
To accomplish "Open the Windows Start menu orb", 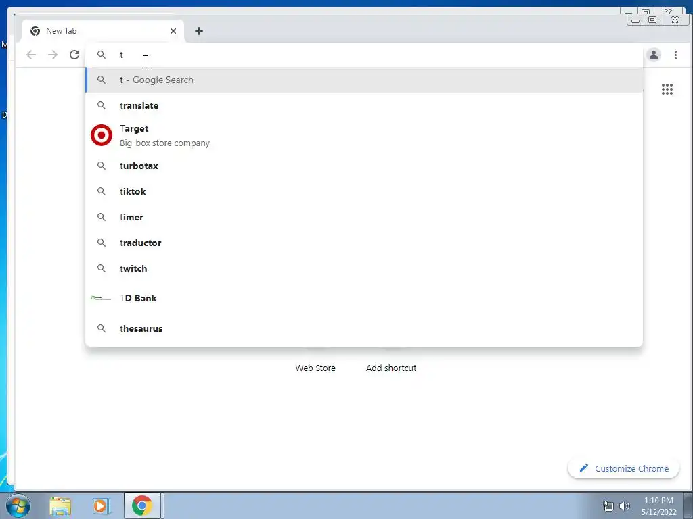I will (x=18, y=505).
